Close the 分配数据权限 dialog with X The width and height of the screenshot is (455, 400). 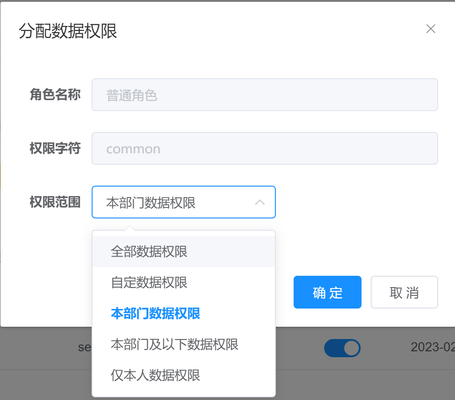(x=431, y=29)
